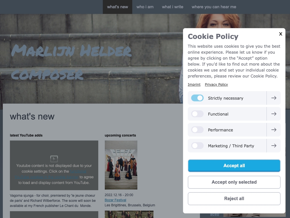Close the Cookie Policy dialog
Viewport: 290px width, 218px height.
(281, 34)
